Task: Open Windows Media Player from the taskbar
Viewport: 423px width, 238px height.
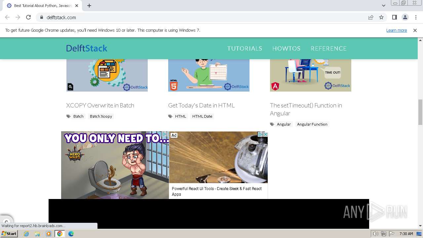Action: click(x=49, y=234)
